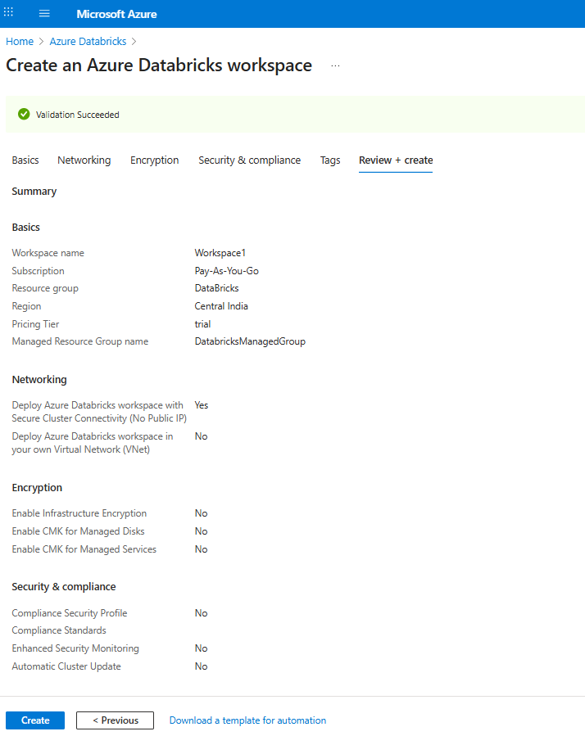Click the trial pricing tier value
The image size is (585, 736).
[202, 324]
